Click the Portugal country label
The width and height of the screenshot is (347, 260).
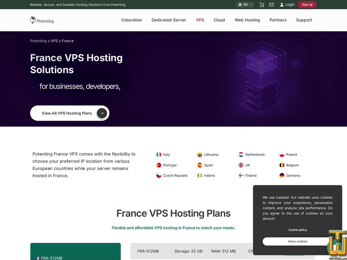coord(170,165)
